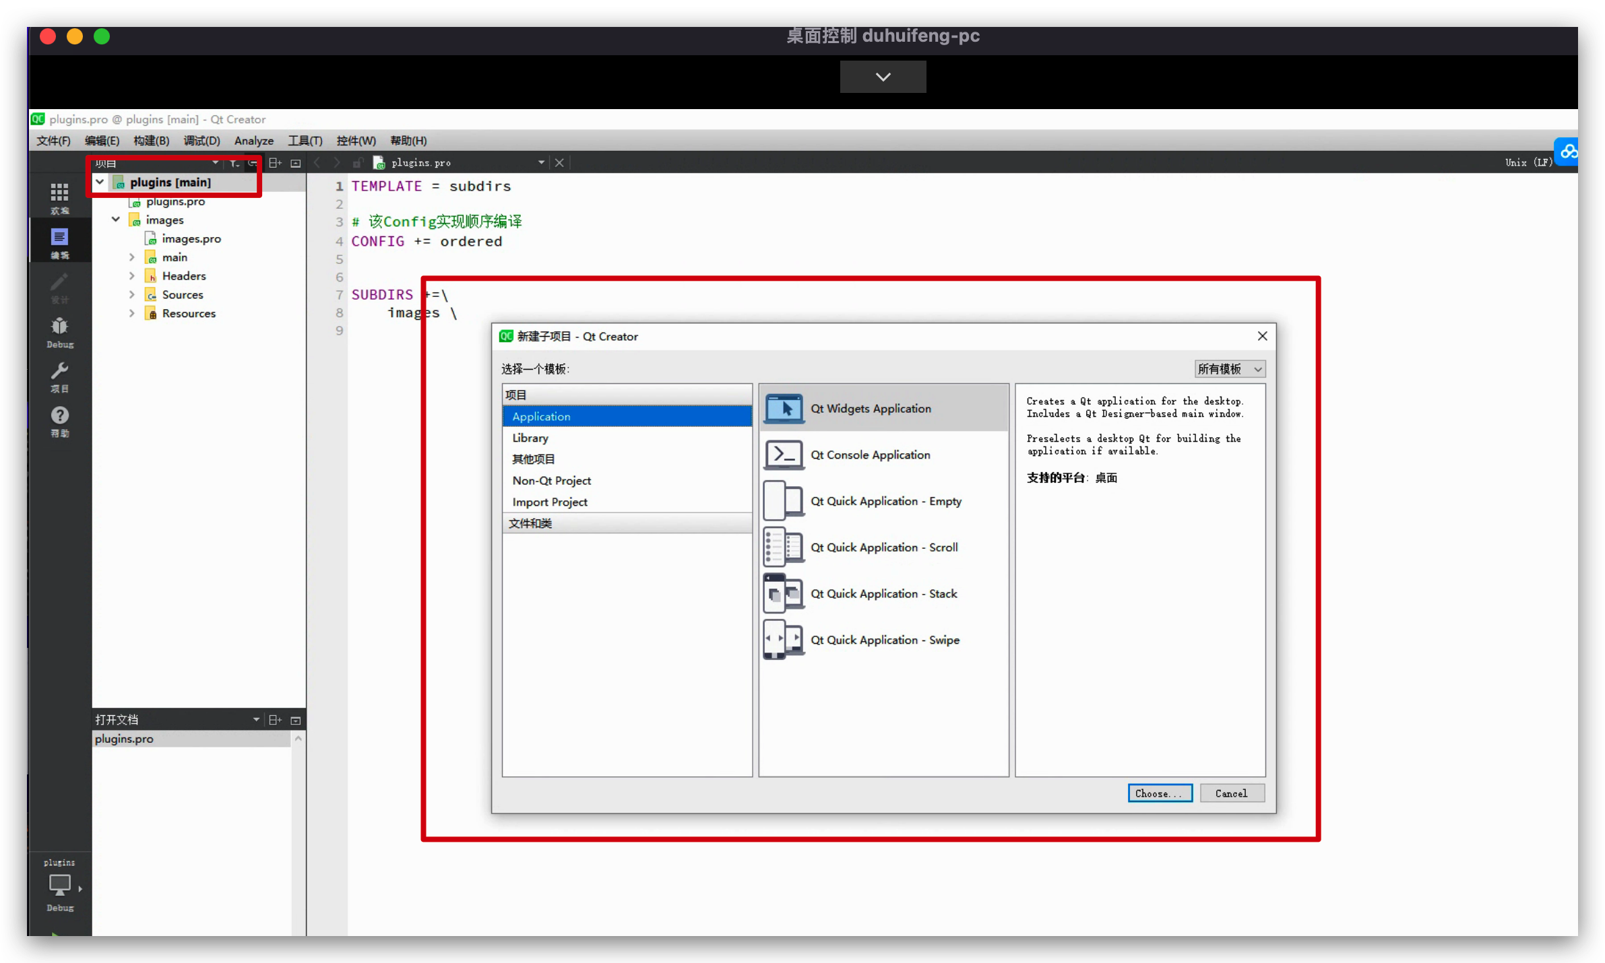Open the 控件(W) menu
Viewport: 1605px width, 963px height.
356,141
